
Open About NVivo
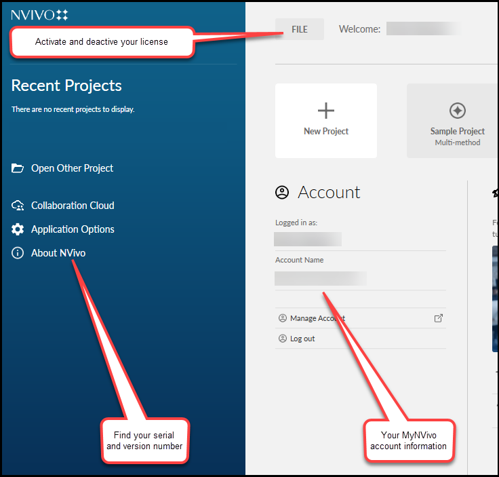coord(48,253)
